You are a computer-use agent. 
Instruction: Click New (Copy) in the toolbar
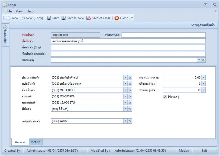[x=32, y=18]
